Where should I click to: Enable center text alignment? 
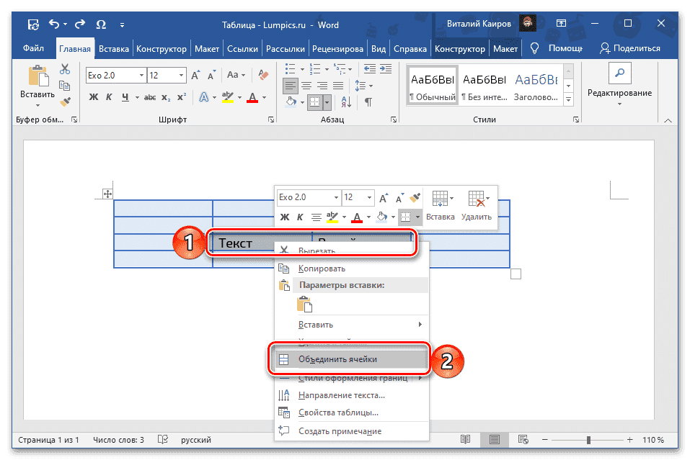click(x=307, y=85)
